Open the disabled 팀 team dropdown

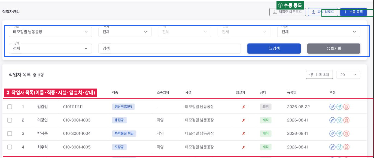click(184, 32)
